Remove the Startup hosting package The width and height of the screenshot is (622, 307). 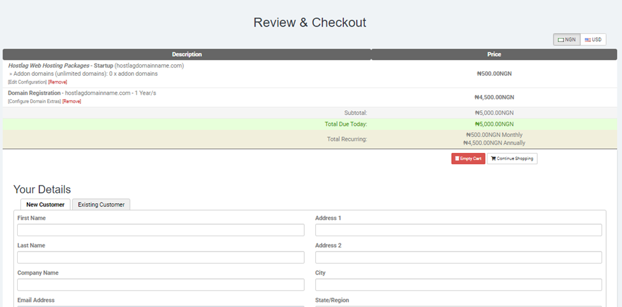point(57,82)
